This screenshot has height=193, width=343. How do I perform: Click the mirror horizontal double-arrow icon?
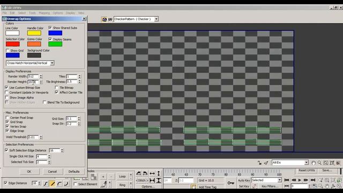tap(152, 173)
